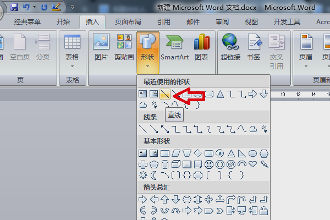
Task: Select the straight arrow in the 线条 section
Action: (x=154, y=129)
